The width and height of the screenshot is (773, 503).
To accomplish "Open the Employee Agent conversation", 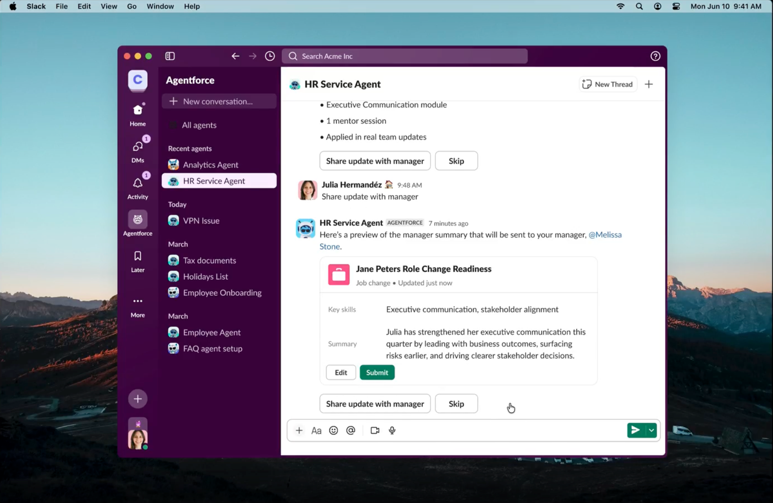I will click(x=219, y=332).
